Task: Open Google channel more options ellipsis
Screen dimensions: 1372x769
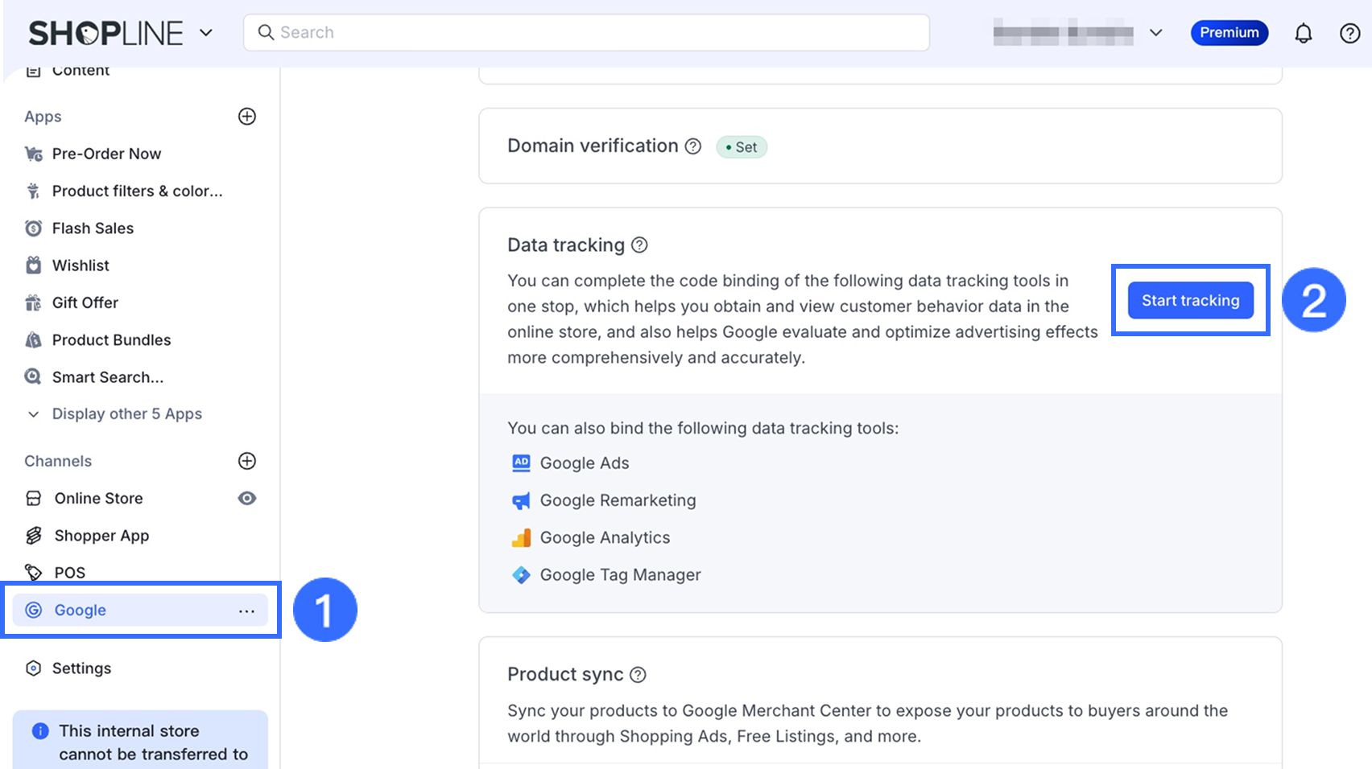Action: tap(246, 611)
